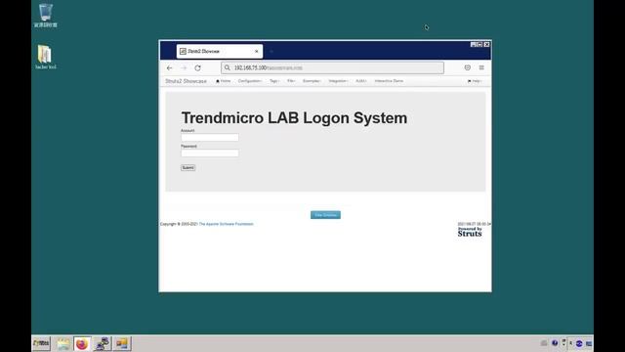The height and width of the screenshot is (352, 625).
Task: Open a new browser tab
Action: [x=271, y=52]
